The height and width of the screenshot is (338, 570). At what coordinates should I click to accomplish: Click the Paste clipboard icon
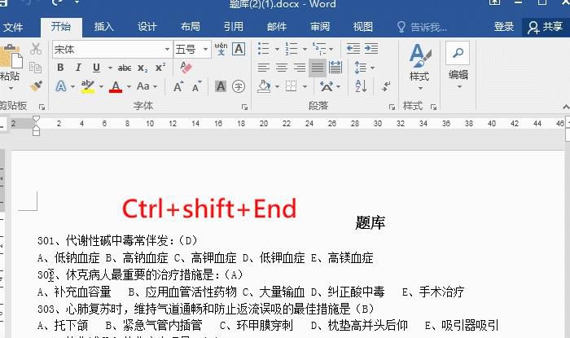[x=11, y=56]
